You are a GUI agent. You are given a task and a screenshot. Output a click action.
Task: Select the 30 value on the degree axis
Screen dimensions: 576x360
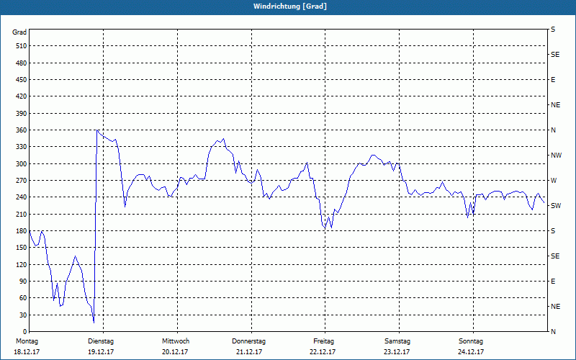coord(23,315)
